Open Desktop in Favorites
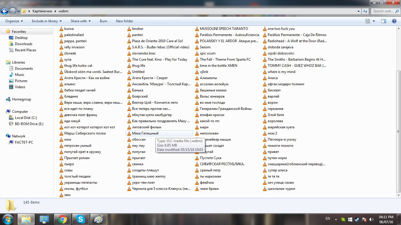Image resolution: width=401 pixels, height=225 pixels. tap(21, 38)
